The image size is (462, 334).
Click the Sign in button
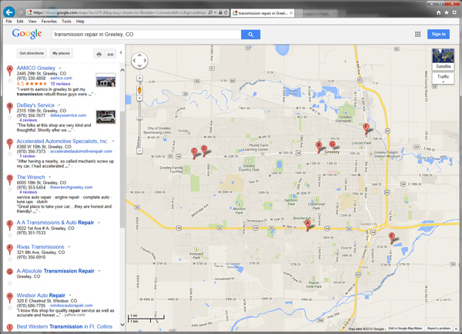pos(438,34)
